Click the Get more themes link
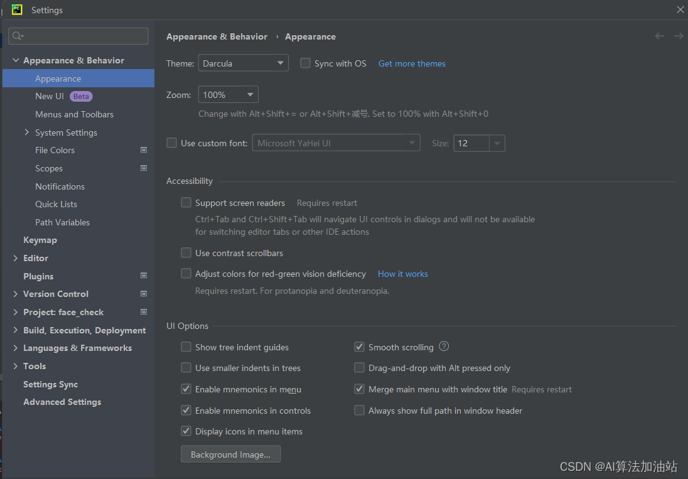The image size is (688, 479). tap(412, 63)
